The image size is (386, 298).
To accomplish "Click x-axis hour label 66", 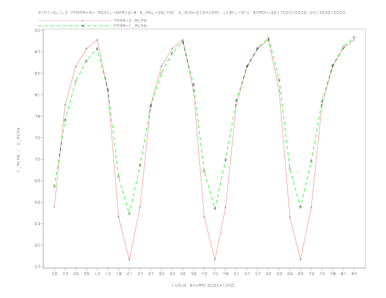I will [290, 274].
